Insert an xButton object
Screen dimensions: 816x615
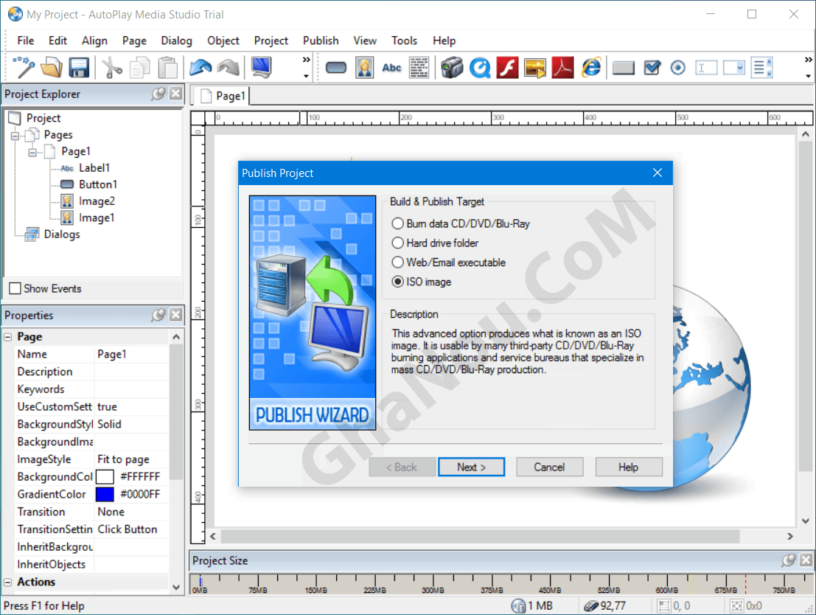tap(624, 68)
